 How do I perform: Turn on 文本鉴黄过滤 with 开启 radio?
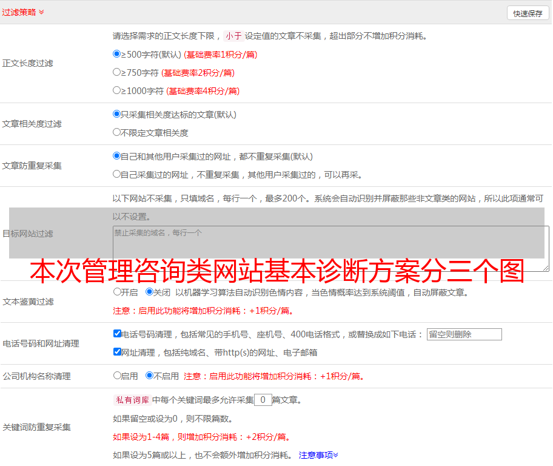point(117,292)
